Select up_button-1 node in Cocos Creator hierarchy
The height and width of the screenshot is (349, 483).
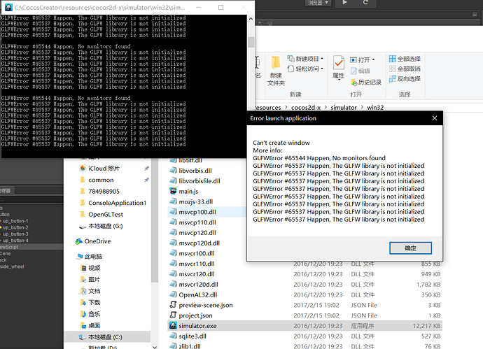pyautogui.click(x=15, y=221)
